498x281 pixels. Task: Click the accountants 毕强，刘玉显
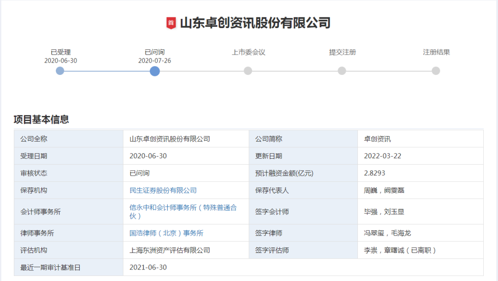(x=384, y=212)
